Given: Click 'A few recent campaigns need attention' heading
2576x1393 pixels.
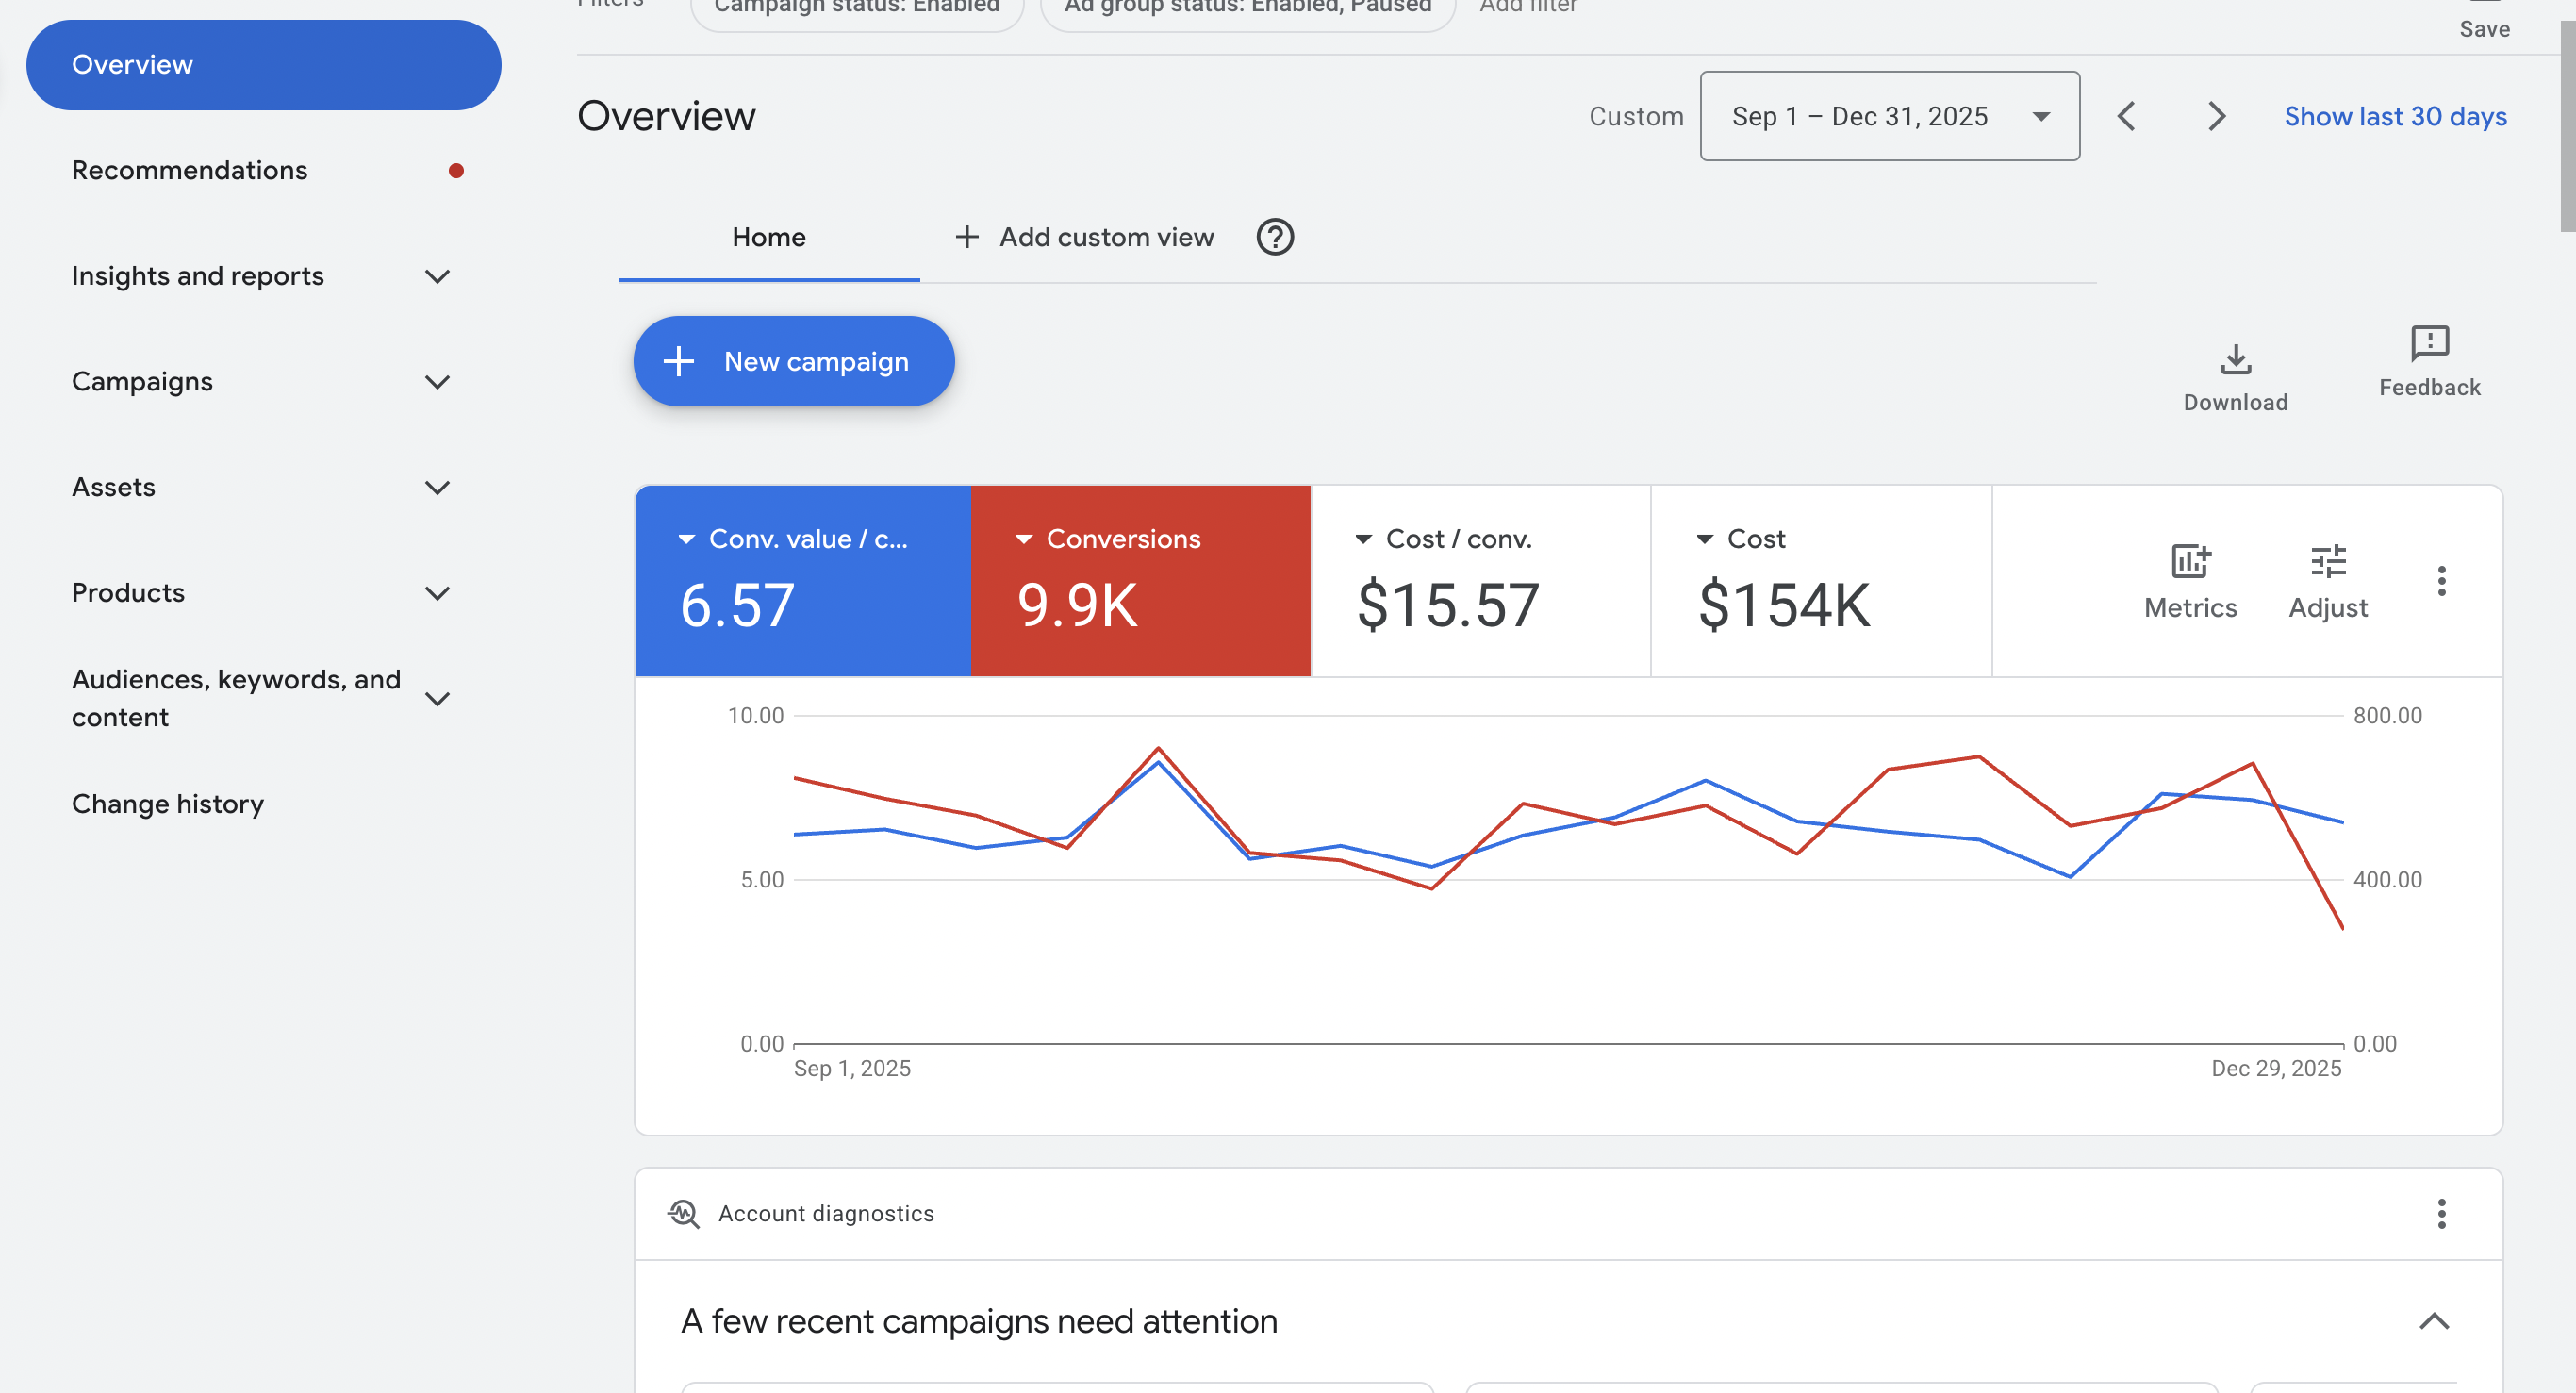Looking at the screenshot, I should coord(979,1322).
